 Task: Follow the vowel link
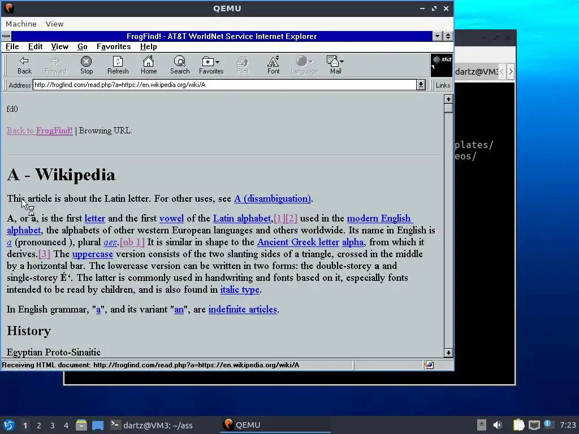tap(171, 218)
